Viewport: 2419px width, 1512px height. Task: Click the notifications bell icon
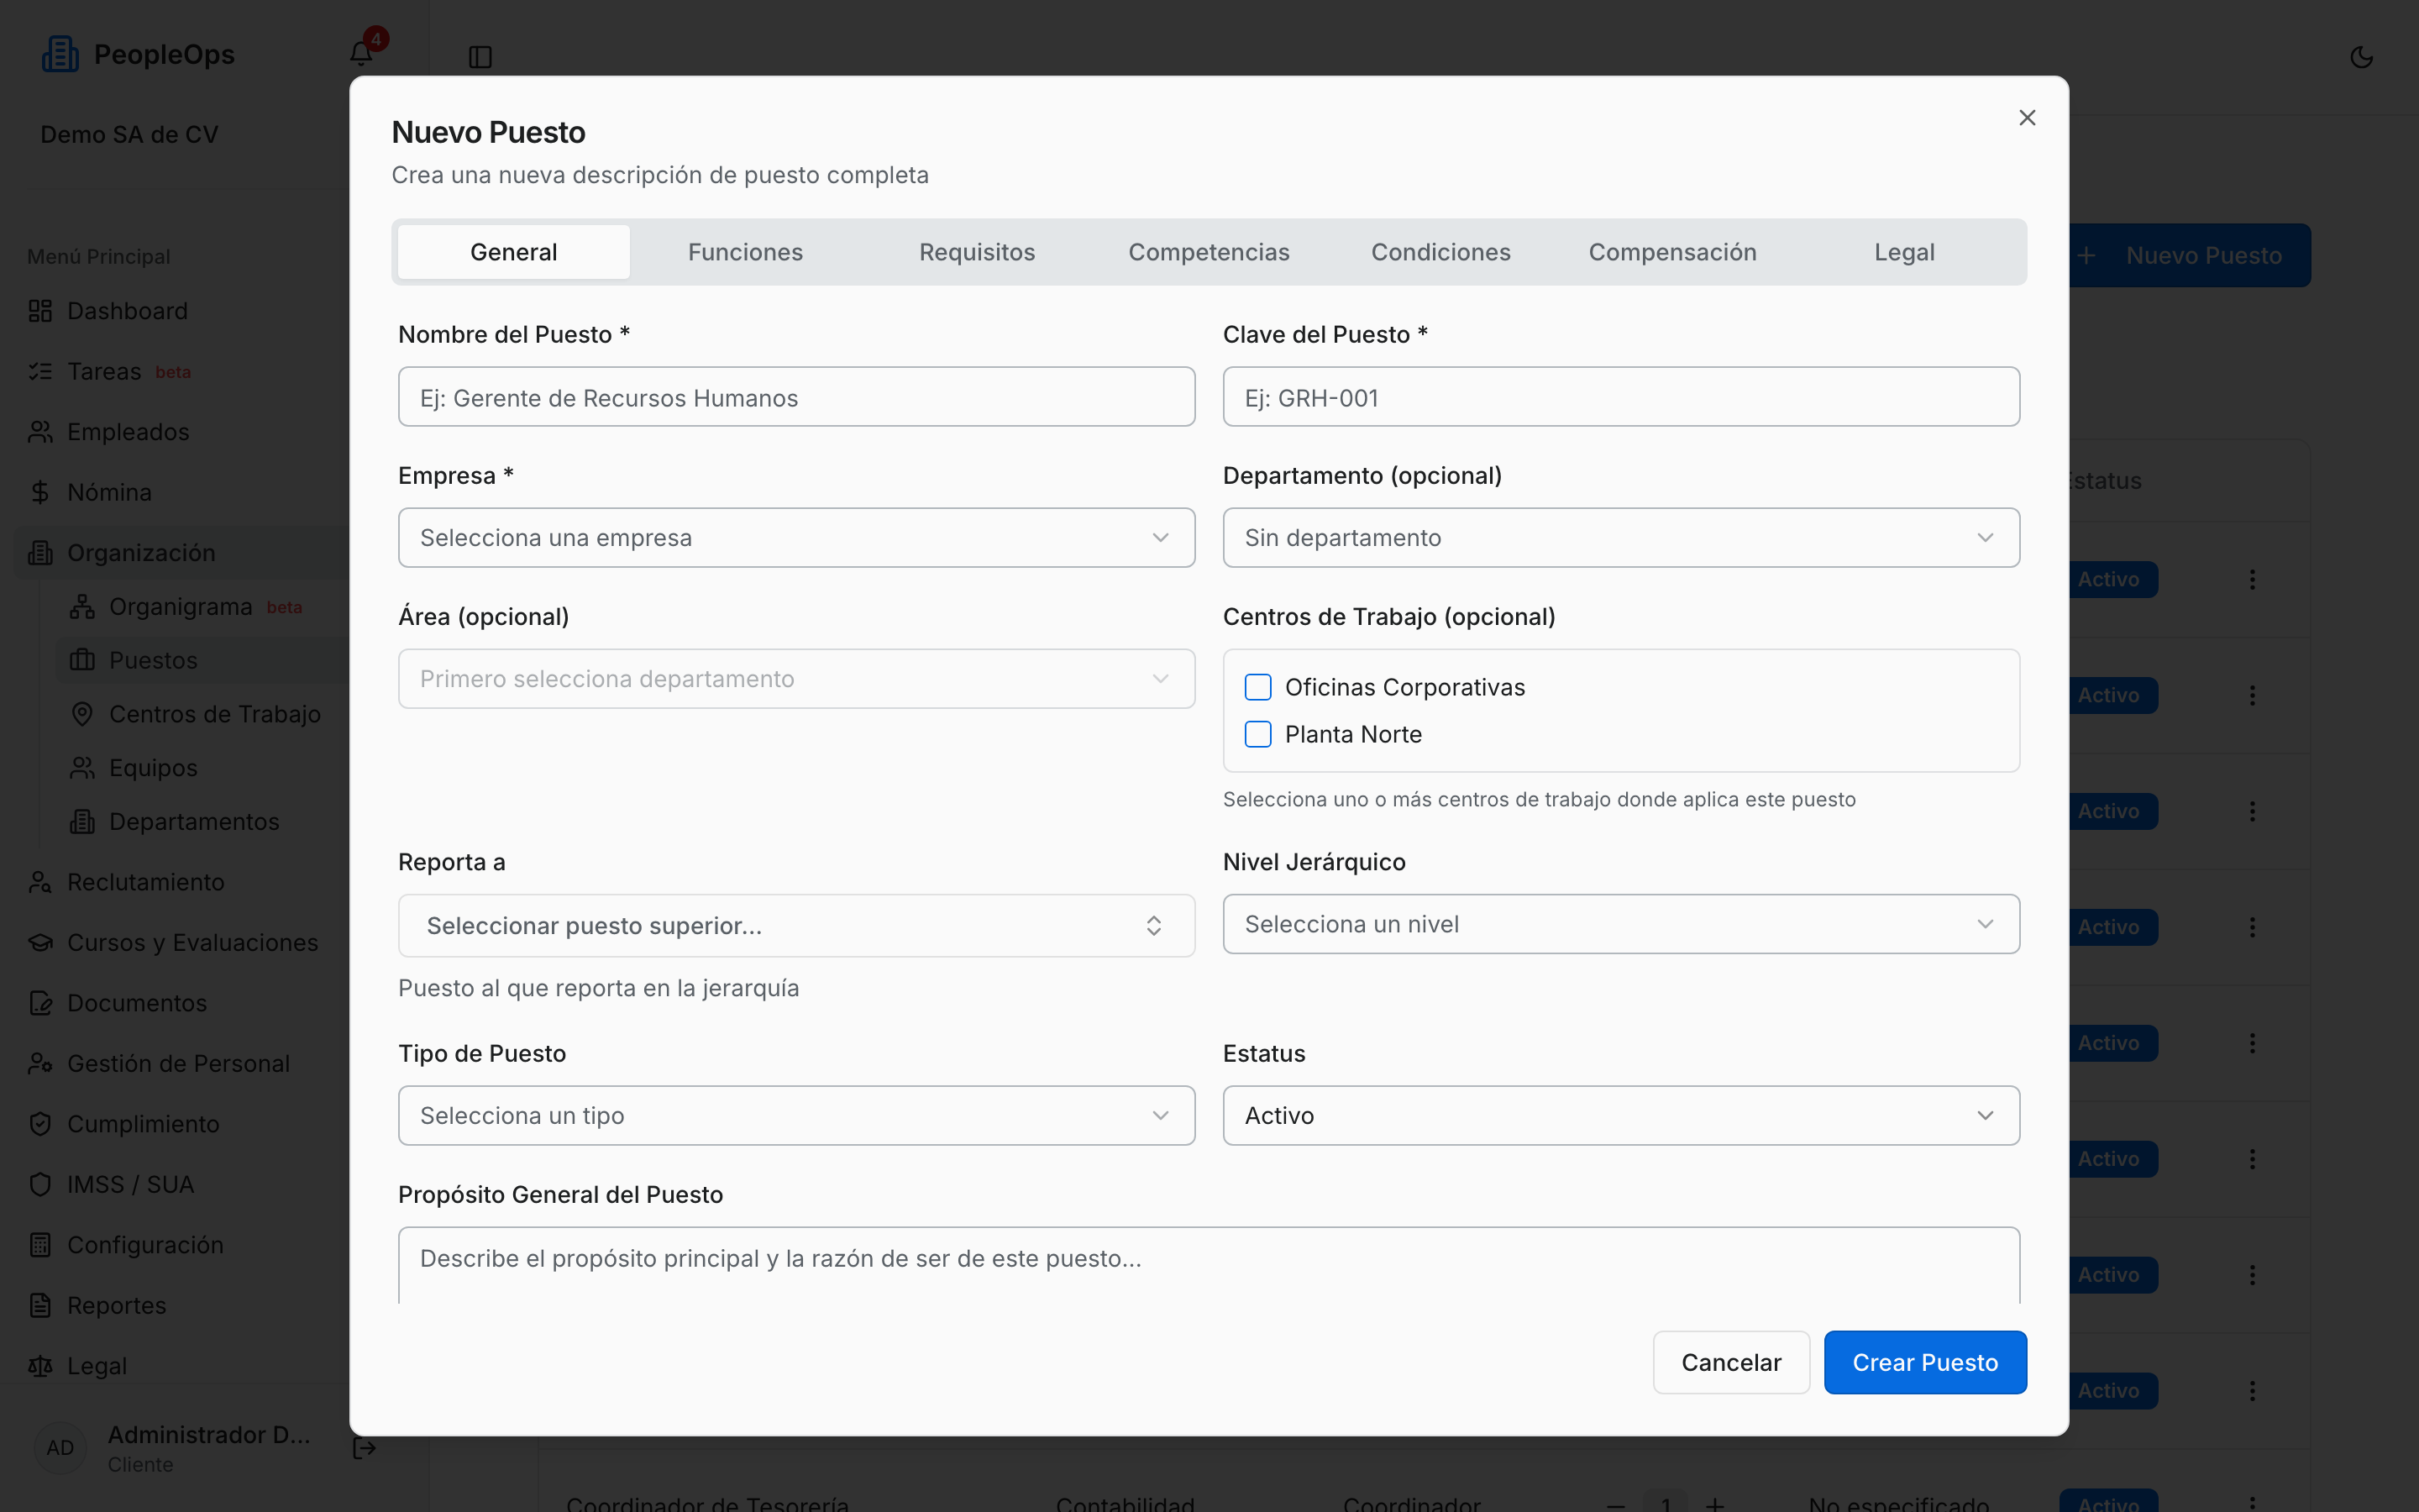pyautogui.click(x=361, y=53)
